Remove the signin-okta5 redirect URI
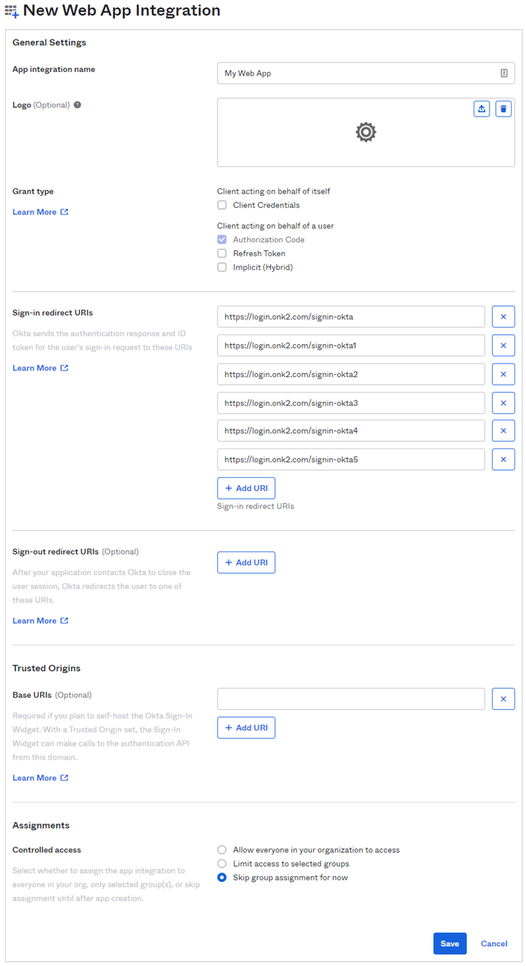The width and height of the screenshot is (526, 966). point(503,459)
